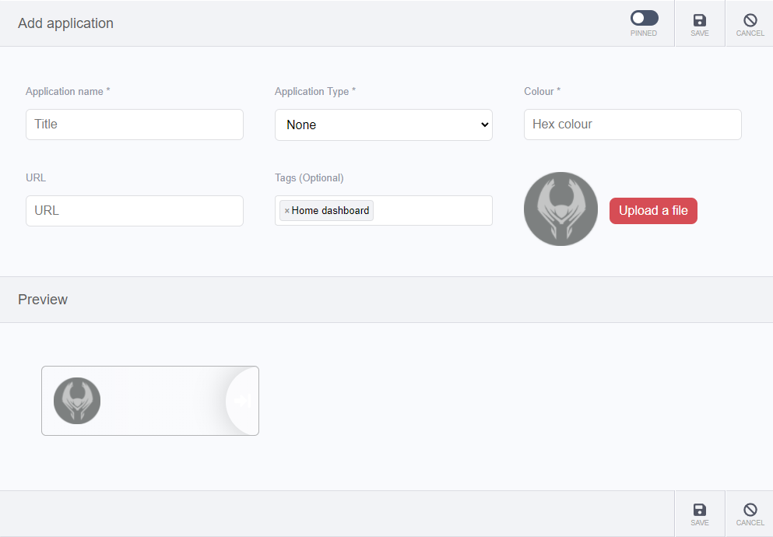Viewport: 773px width, 537px height.
Task: Click the Upload a file button
Action: (x=652, y=211)
